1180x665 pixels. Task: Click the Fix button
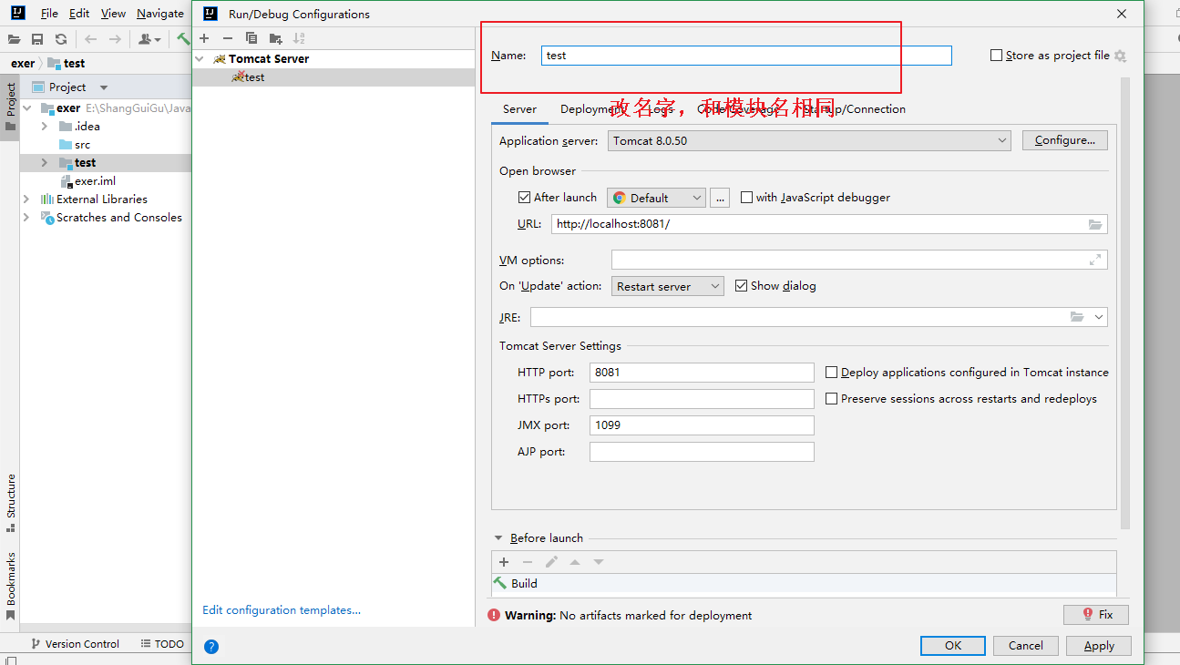click(1096, 615)
